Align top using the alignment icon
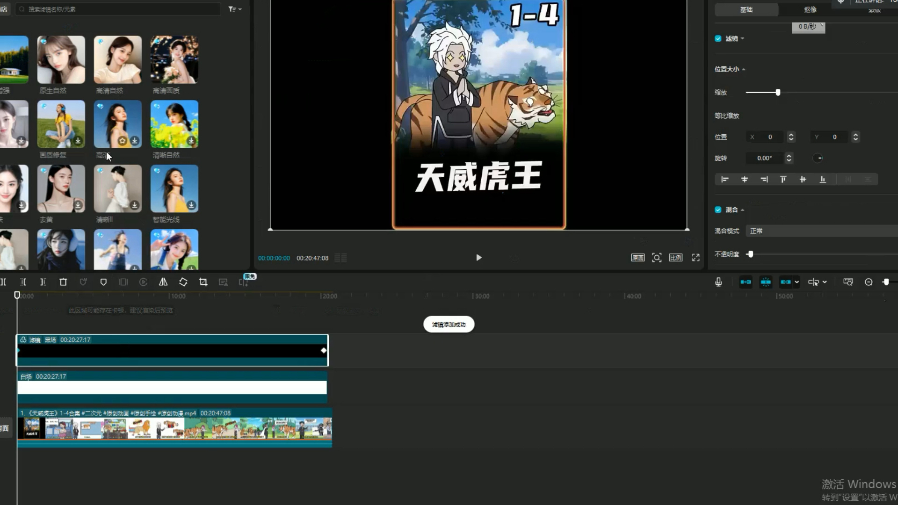This screenshot has height=505, width=898. (x=783, y=180)
